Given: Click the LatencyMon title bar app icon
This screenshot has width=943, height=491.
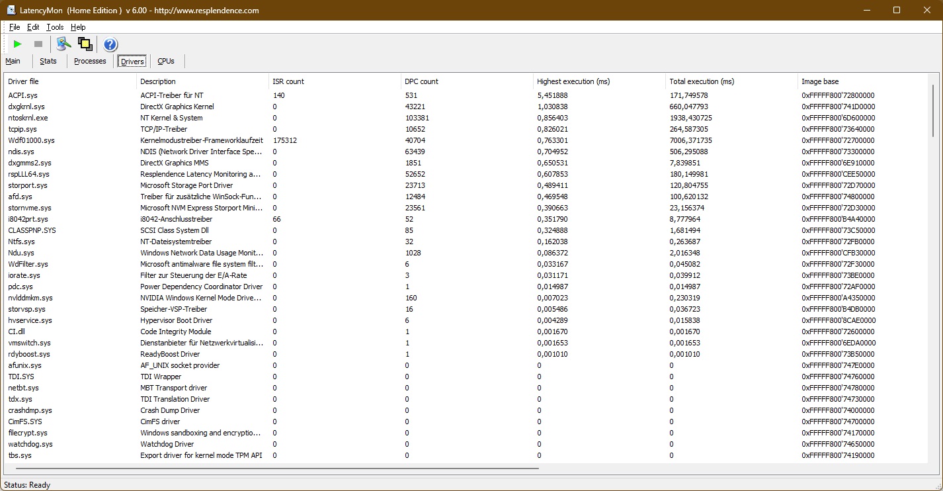Looking at the screenshot, I should pyautogui.click(x=11, y=10).
